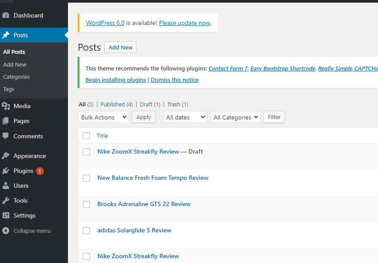Open the Appearance menu
The height and width of the screenshot is (263, 378).
(x=30, y=156)
